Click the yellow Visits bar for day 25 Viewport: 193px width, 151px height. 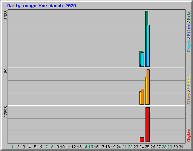click(x=146, y=91)
